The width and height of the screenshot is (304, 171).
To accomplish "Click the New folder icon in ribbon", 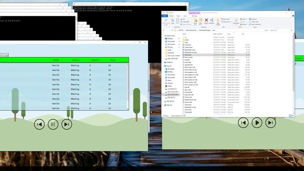I will (218, 22).
